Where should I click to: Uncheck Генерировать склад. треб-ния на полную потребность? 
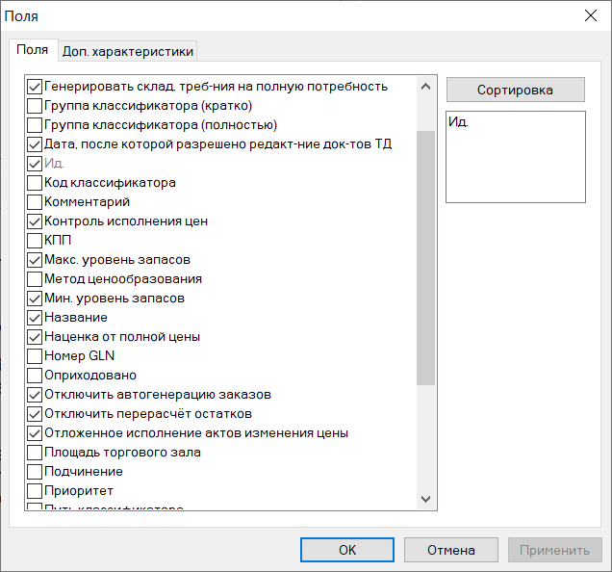coord(35,87)
